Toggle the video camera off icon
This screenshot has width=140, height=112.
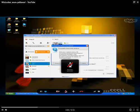tap(58, 92)
